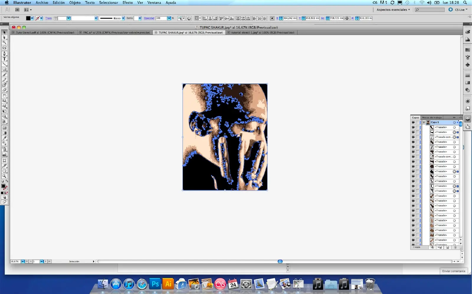
Task: Click the stroke color swatch in control bar
Action: pyautogui.click(x=37, y=18)
